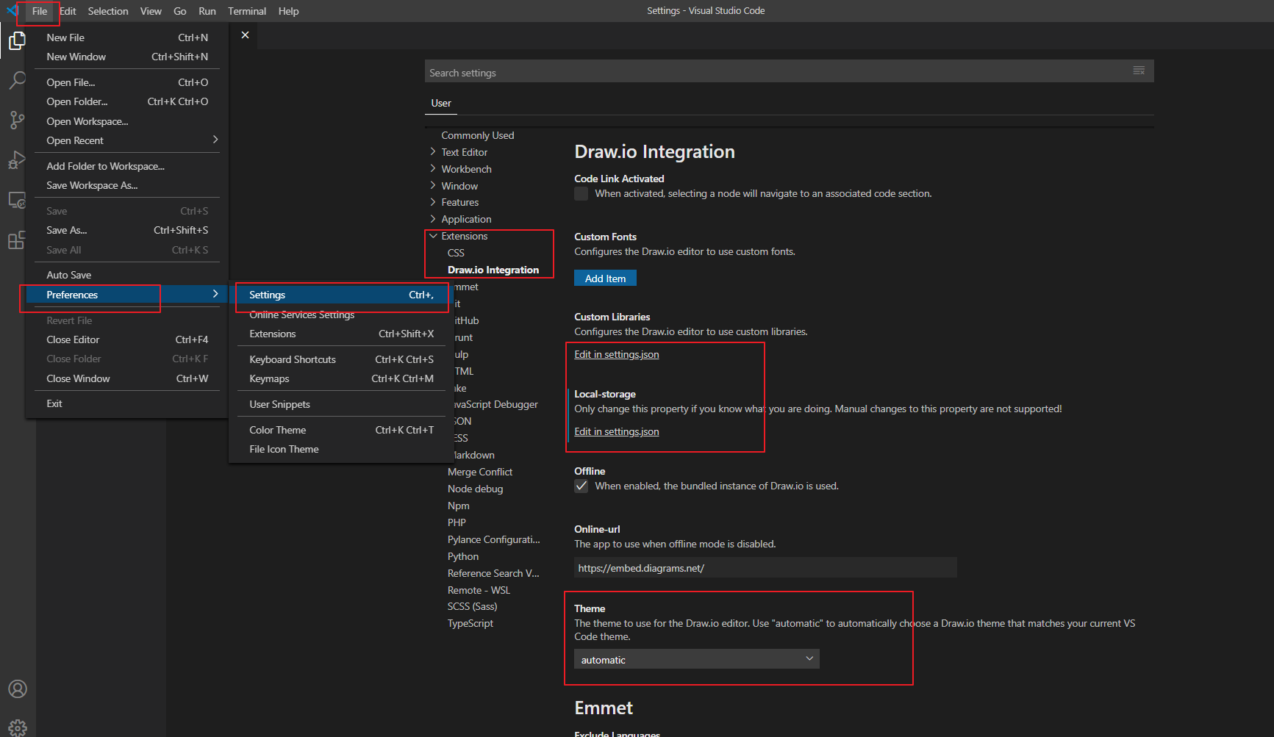Click the Online-url text field
Viewport: 1274px width, 737px height.
(765, 567)
